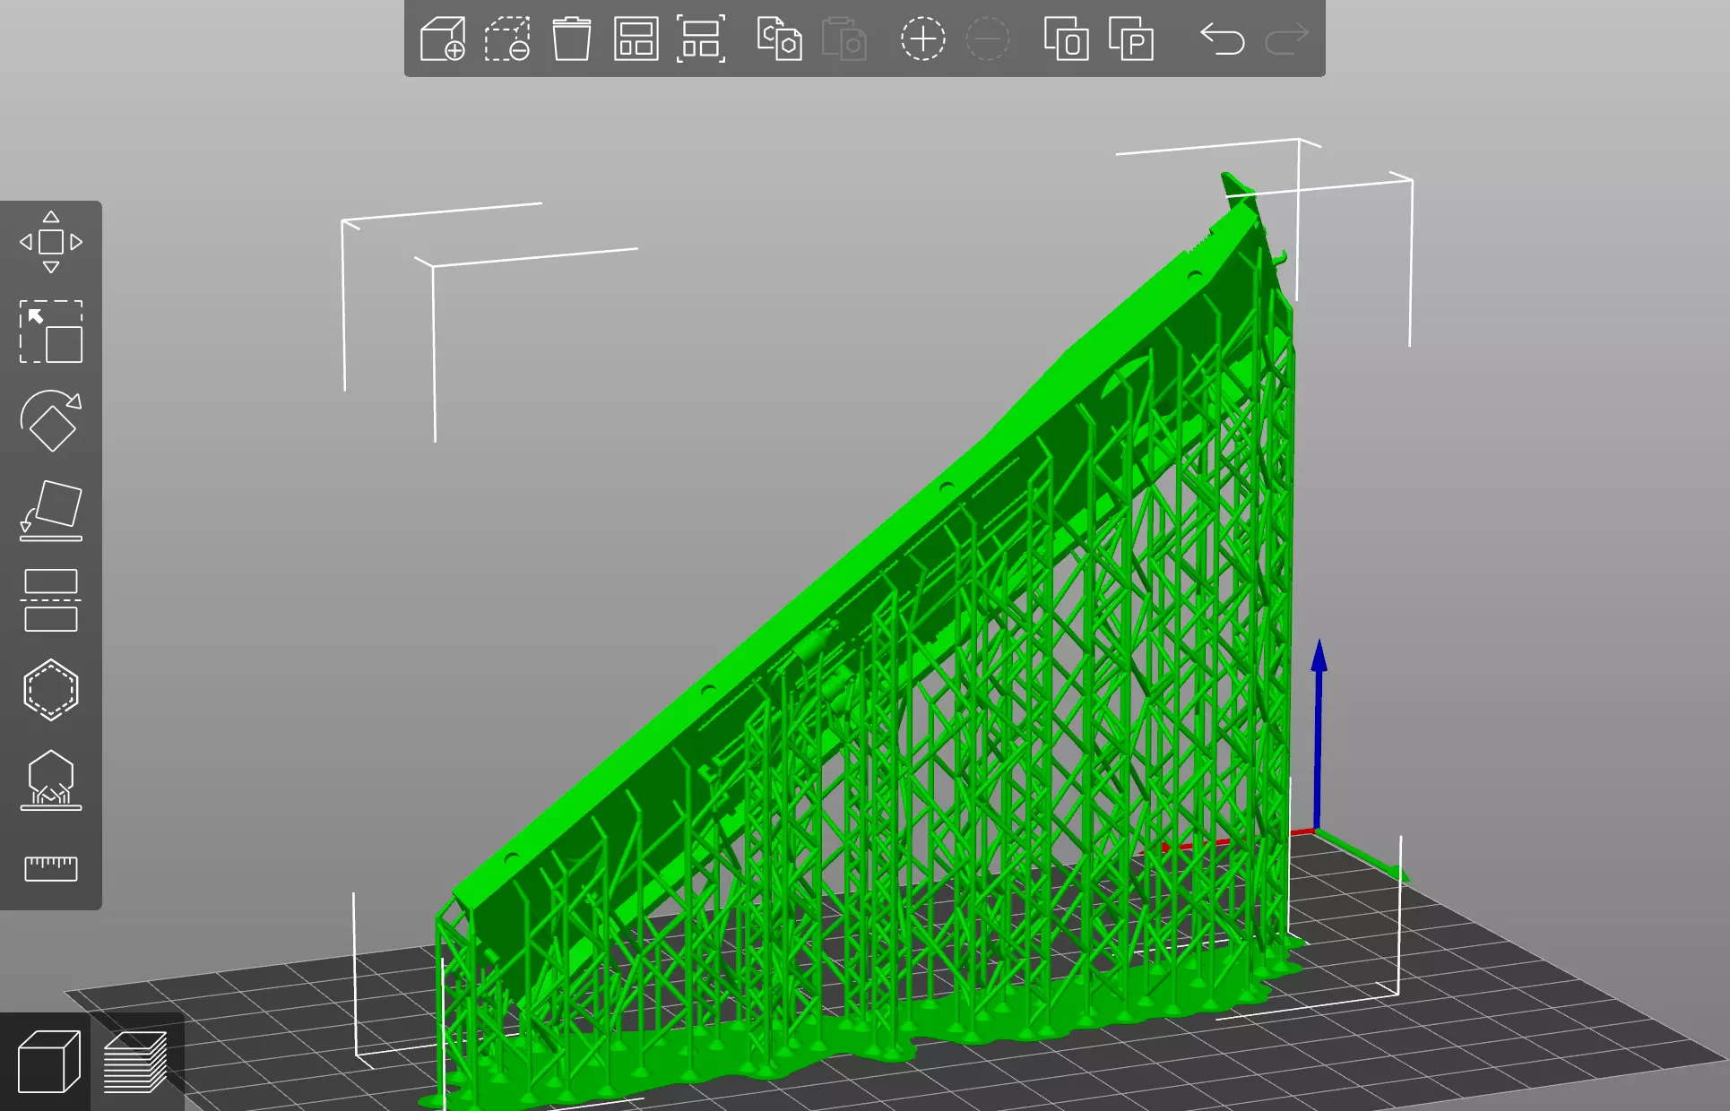The height and width of the screenshot is (1111, 1730).
Task: Click the Arrange objects icon
Action: tap(636, 39)
